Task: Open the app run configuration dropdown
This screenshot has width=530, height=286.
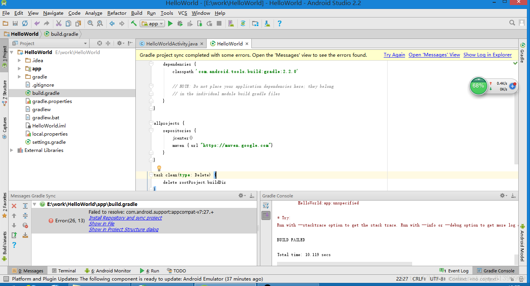Action: tap(152, 23)
